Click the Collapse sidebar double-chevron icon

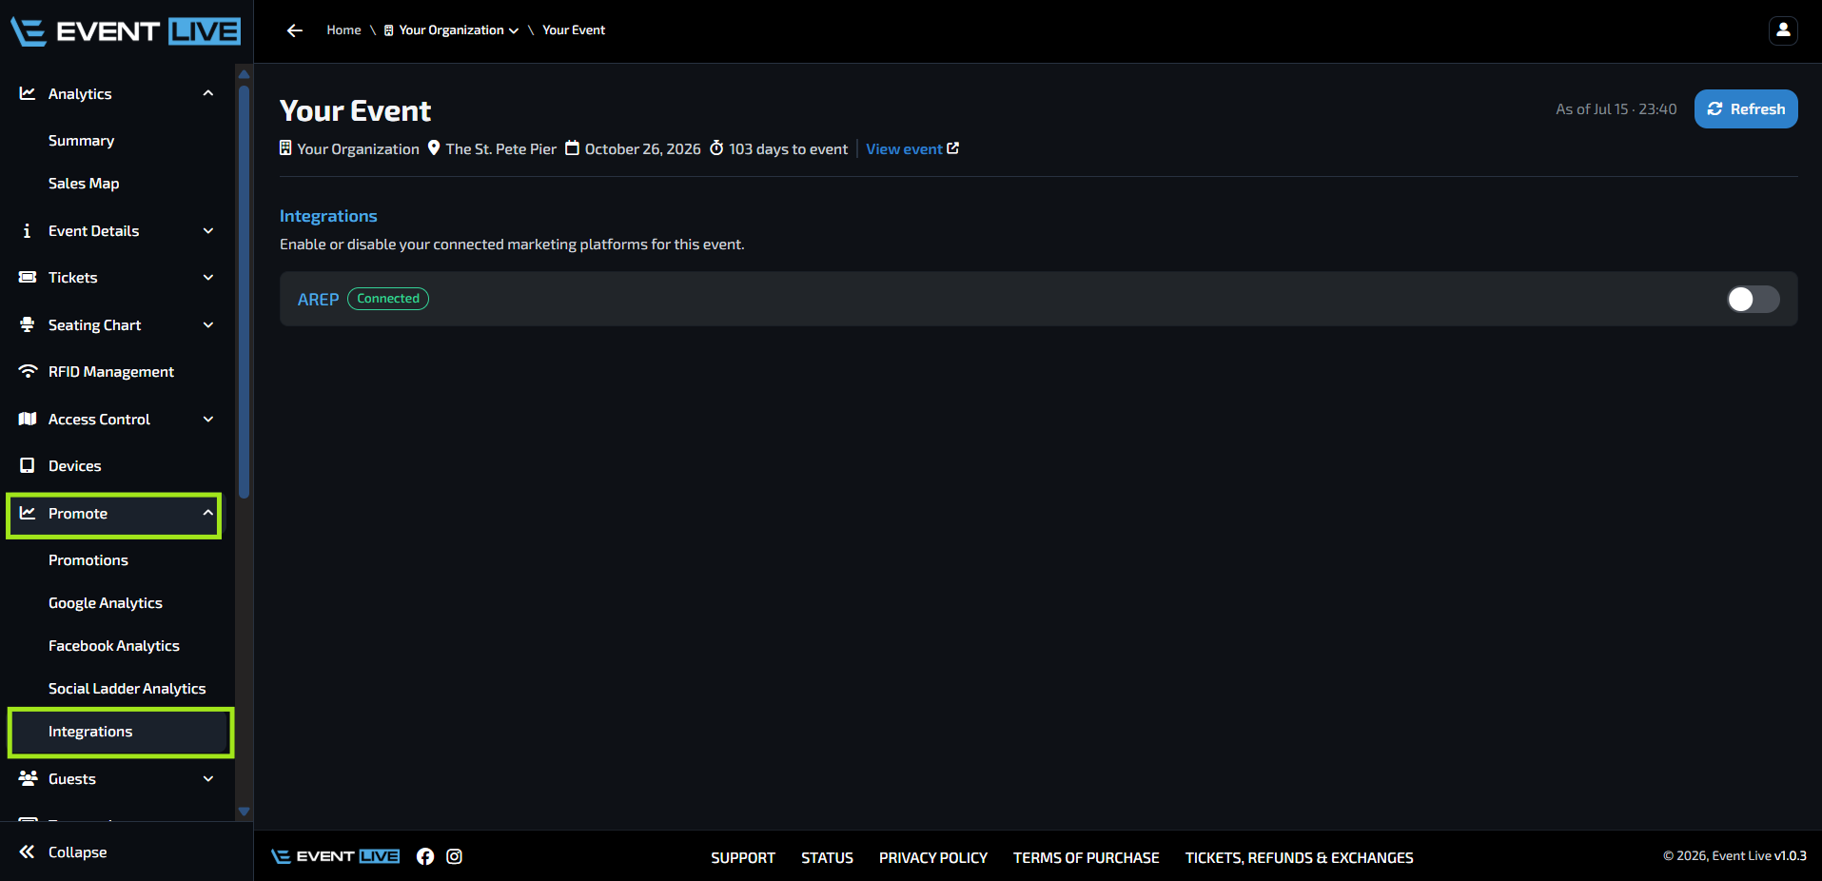tap(28, 852)
